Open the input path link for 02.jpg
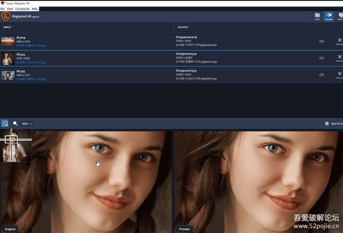343x233 pixels. [x=31, y=62]
